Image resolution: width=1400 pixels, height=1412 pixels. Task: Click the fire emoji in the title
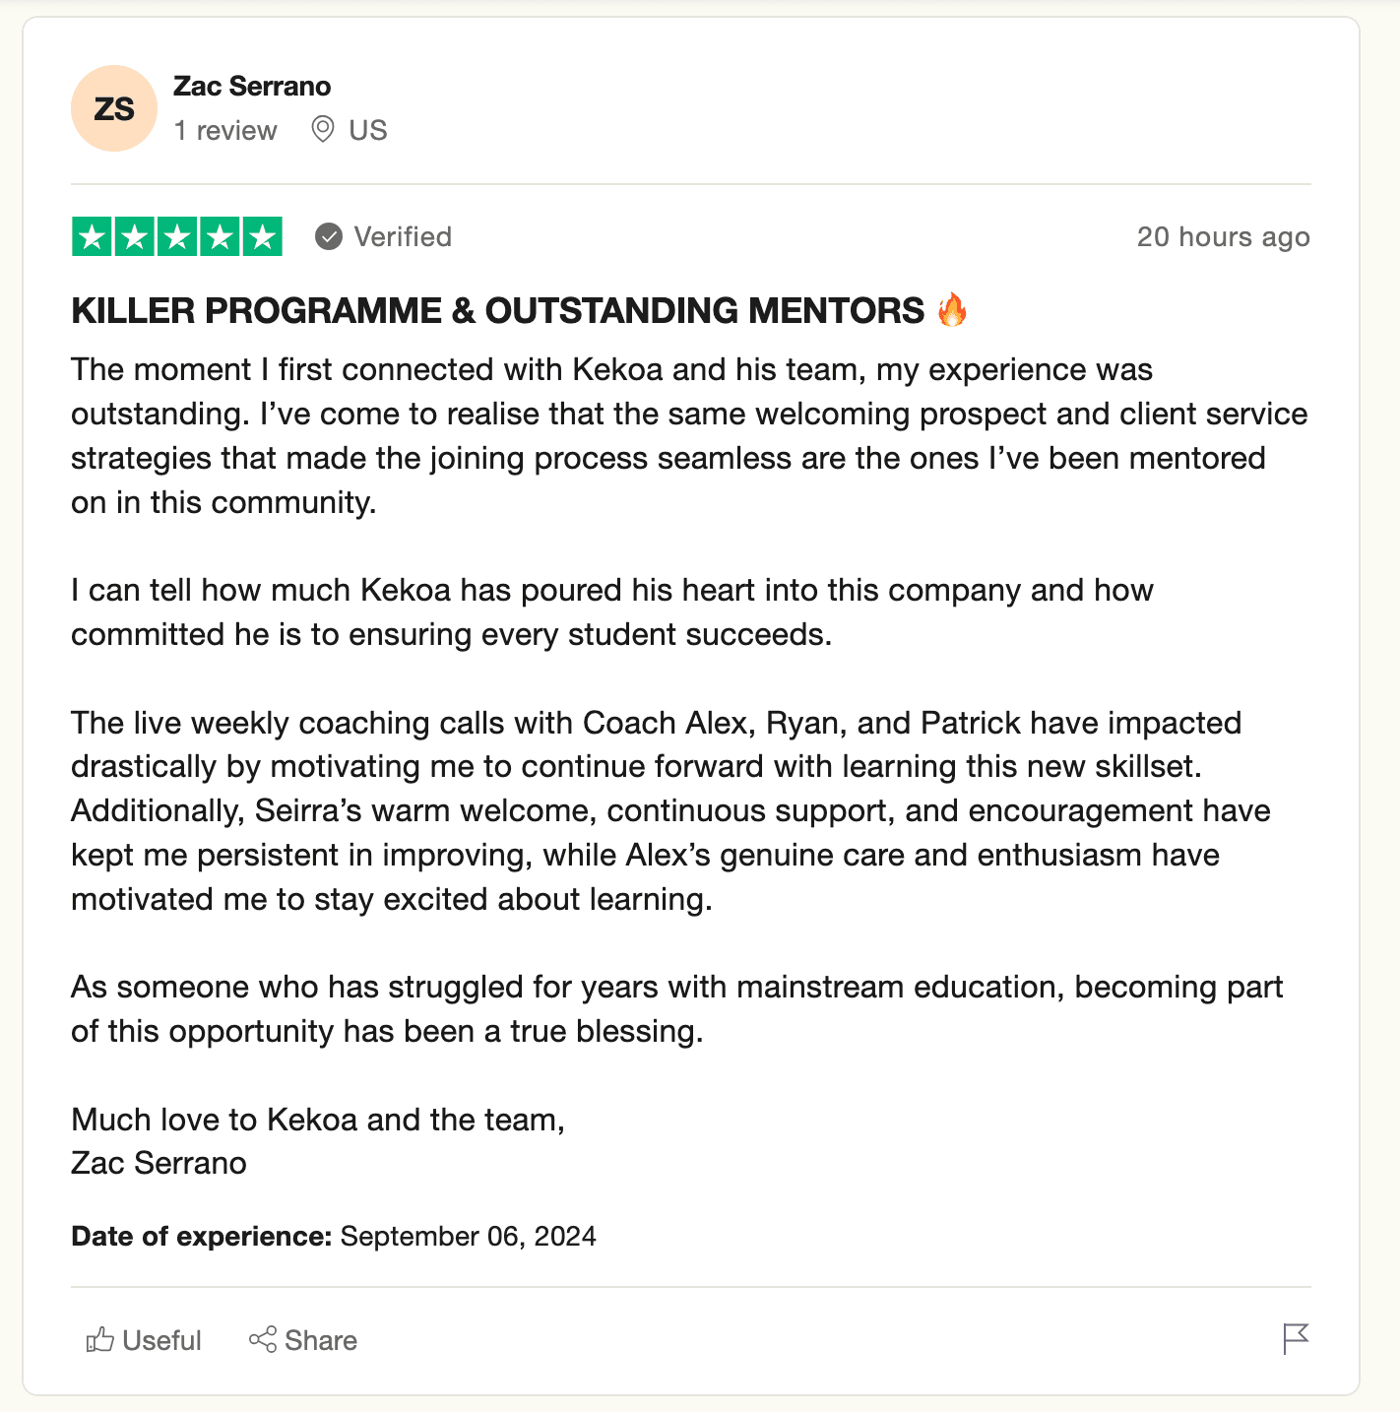(952, 310)
